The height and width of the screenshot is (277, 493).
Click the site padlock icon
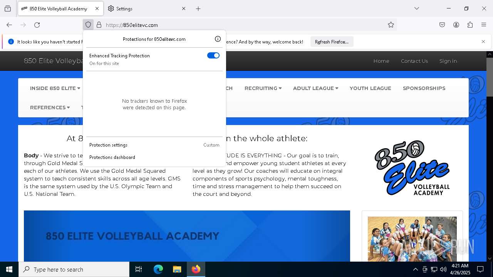99,25
